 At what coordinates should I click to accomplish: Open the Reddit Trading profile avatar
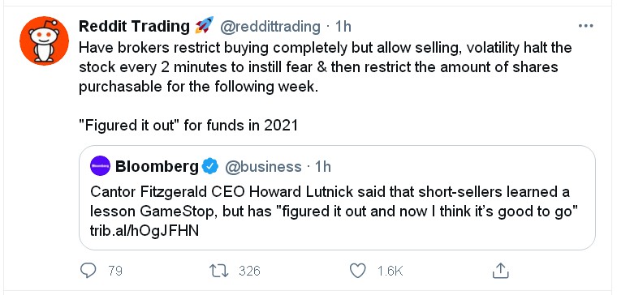tap(44, 41)
